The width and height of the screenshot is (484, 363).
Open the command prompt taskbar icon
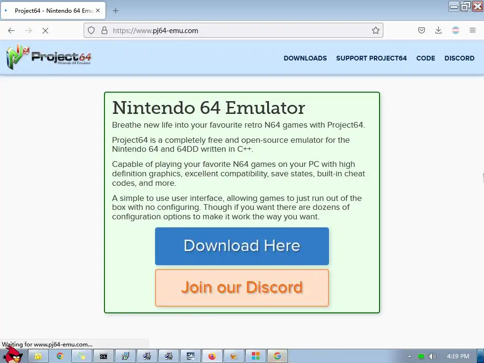pos(104,356)
